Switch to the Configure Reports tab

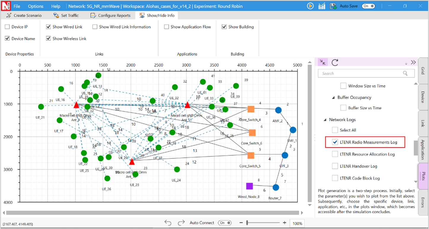click(110, 15)
